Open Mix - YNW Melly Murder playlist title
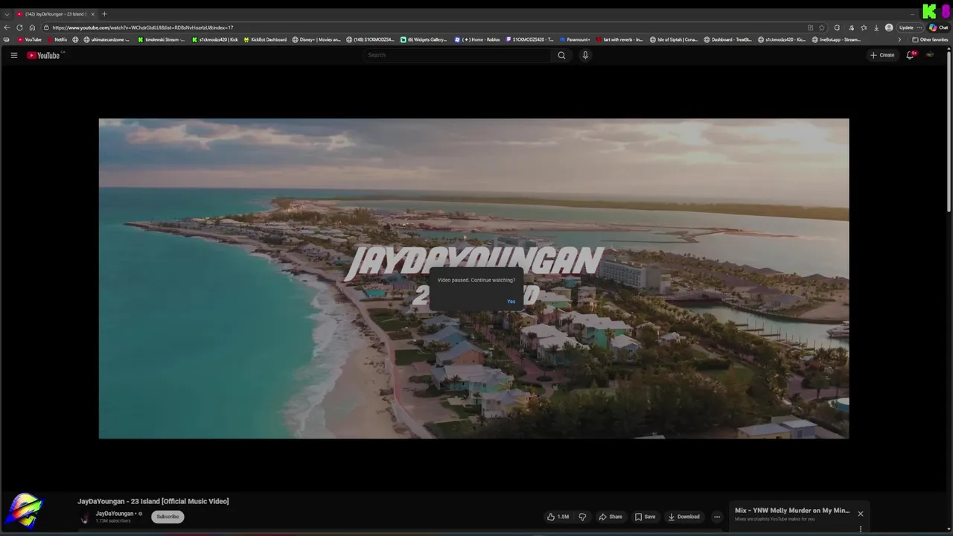This screenshot has width=953, height=536. click(792, 511)
